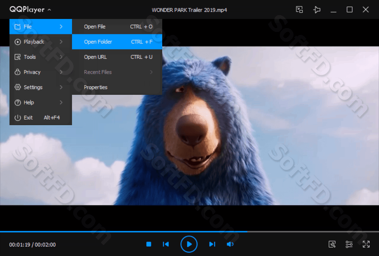Expand the Tools submenu arrow
The height and width of the screenshot is (256, 379).
(x=61, y=57)
